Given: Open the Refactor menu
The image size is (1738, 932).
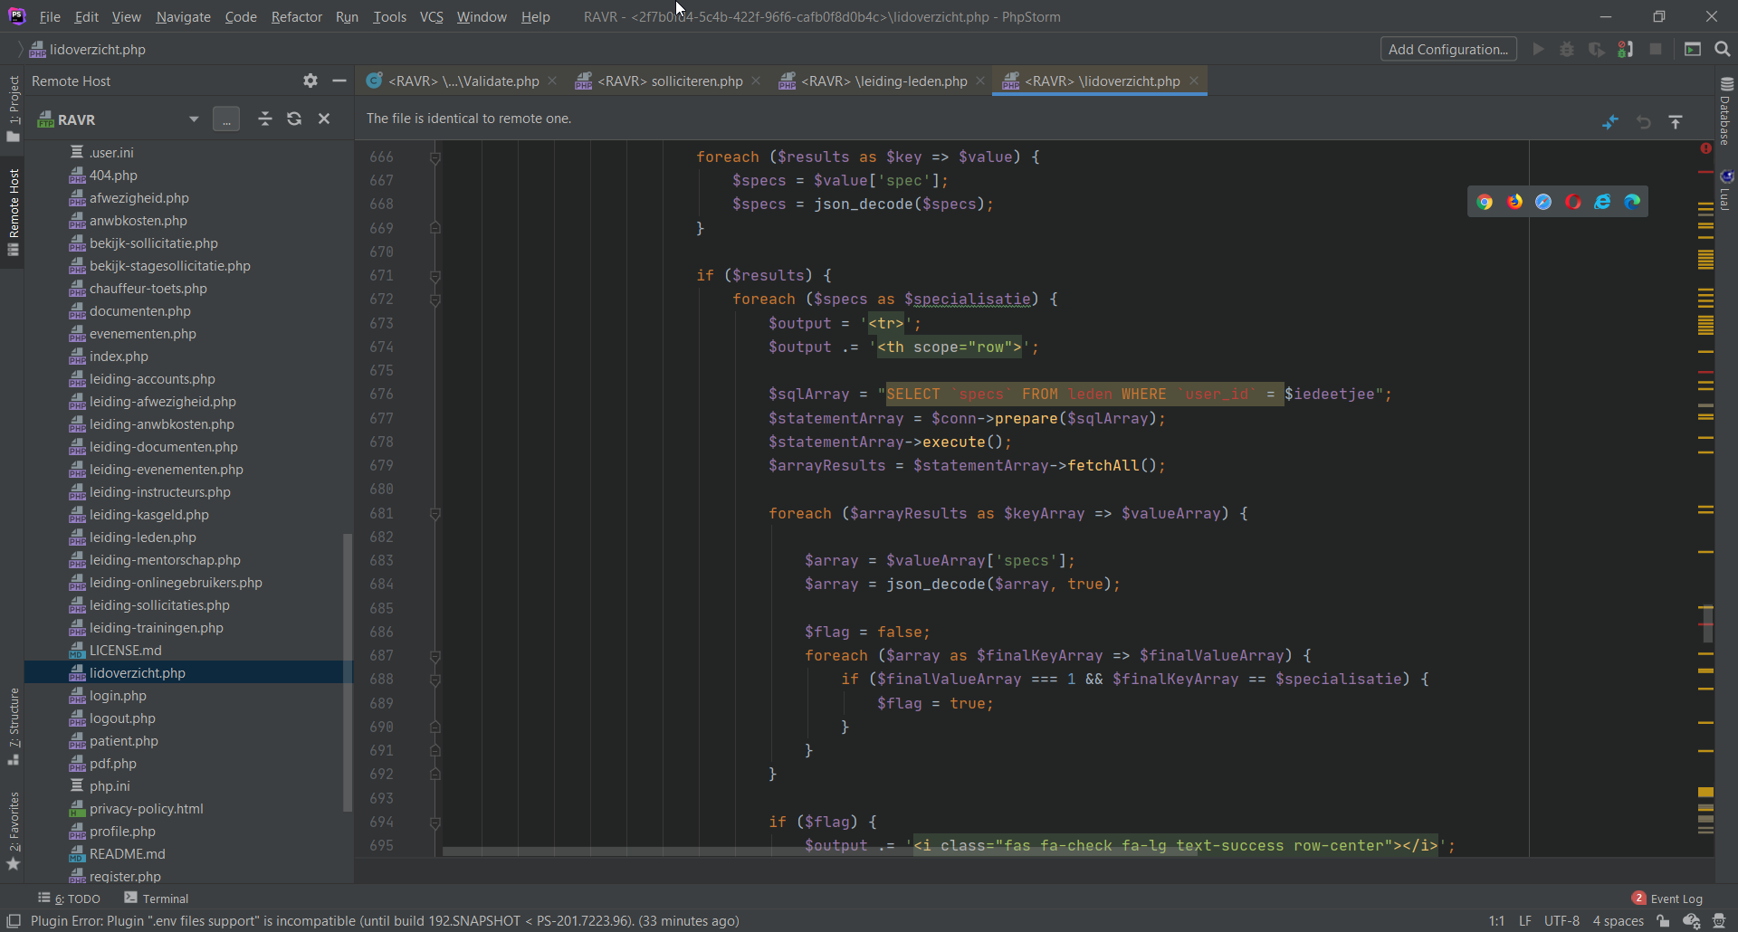Looking at the screenshot, I should coord(296,16).
